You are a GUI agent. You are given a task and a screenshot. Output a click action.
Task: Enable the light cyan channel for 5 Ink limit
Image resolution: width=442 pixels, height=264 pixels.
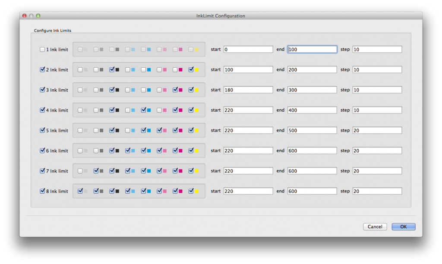pos(127,130)
